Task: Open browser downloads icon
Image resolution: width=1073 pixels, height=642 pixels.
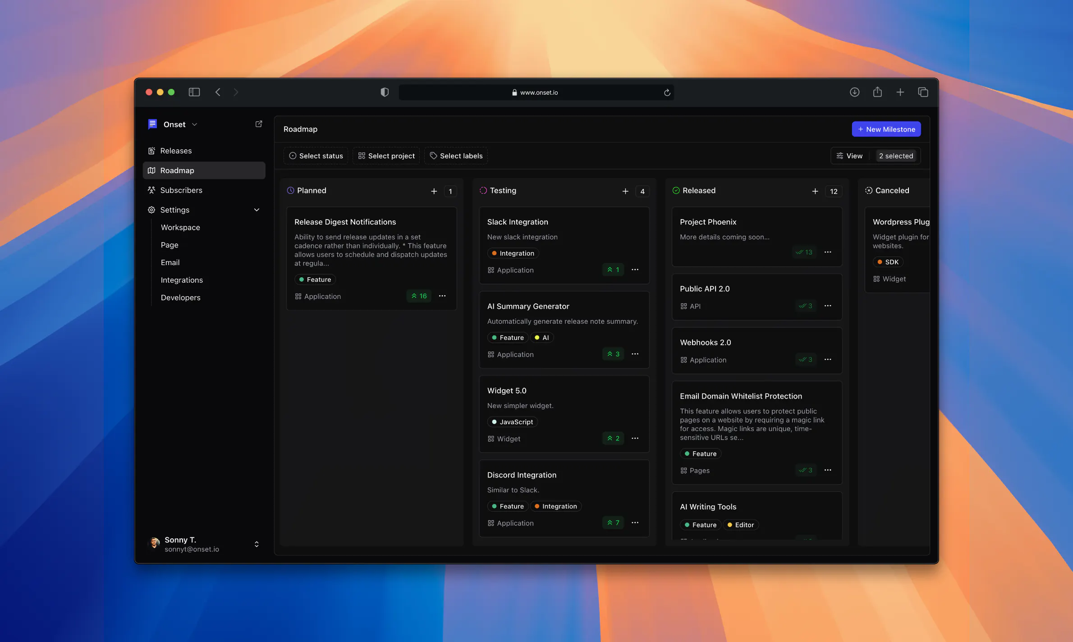Action: [x=854, y=92]
